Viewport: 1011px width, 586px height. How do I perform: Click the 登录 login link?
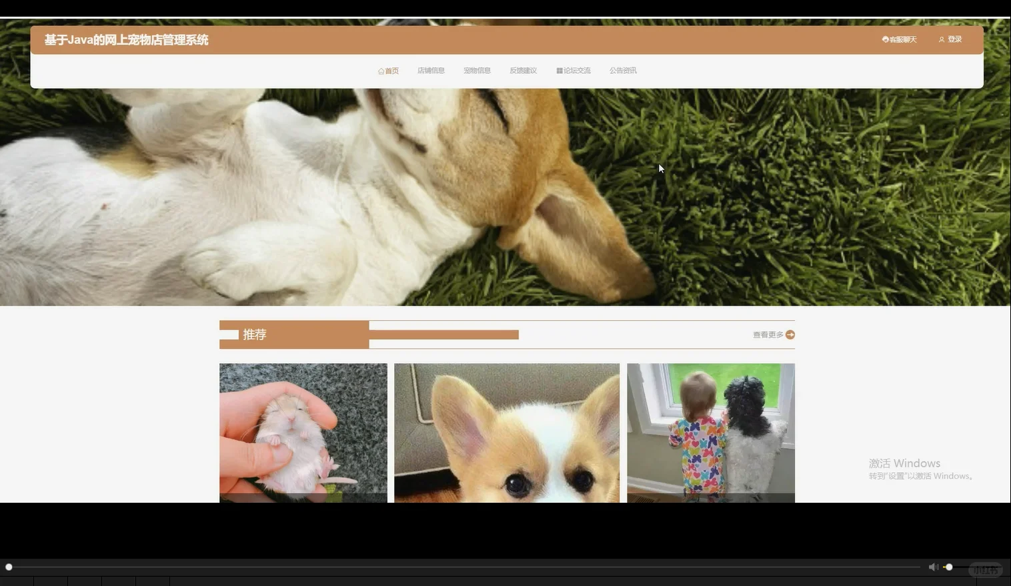[950, 39]
